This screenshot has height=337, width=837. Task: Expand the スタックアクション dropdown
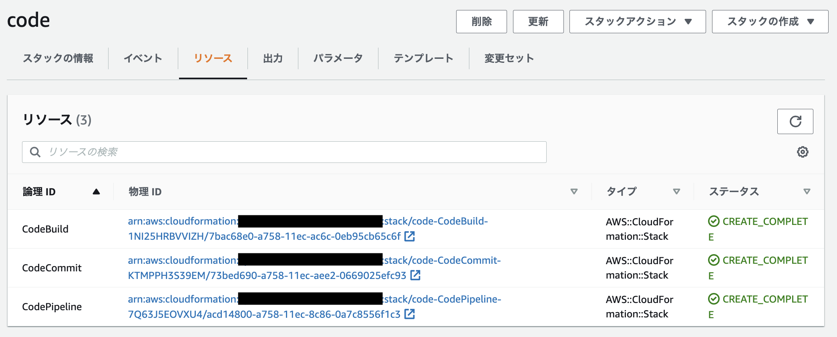(637, 22)
